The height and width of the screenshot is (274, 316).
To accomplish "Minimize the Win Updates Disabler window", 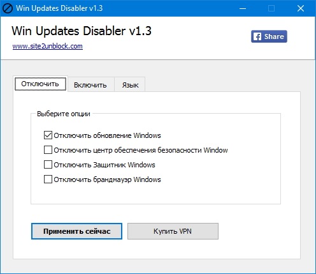I will [x=243, y=8].
